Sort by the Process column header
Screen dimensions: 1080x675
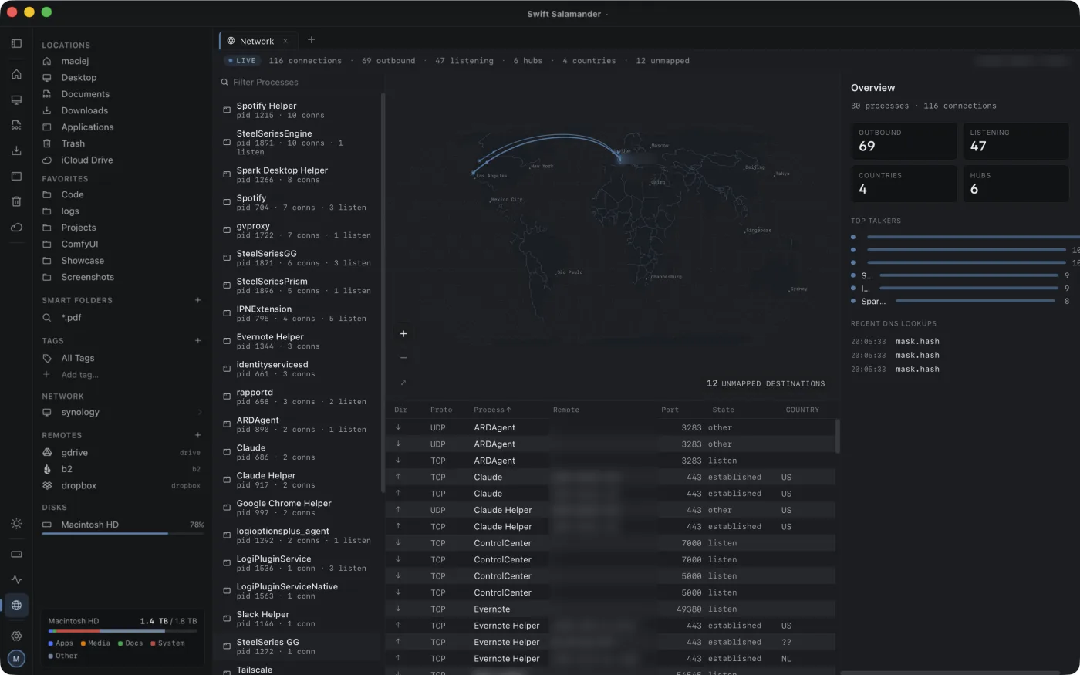point(492,410)
